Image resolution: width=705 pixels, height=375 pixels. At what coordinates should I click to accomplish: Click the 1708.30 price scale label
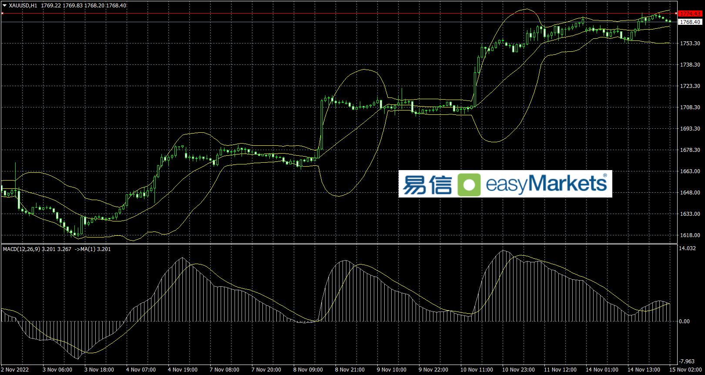pyautogui.click(x=690, y=107)
